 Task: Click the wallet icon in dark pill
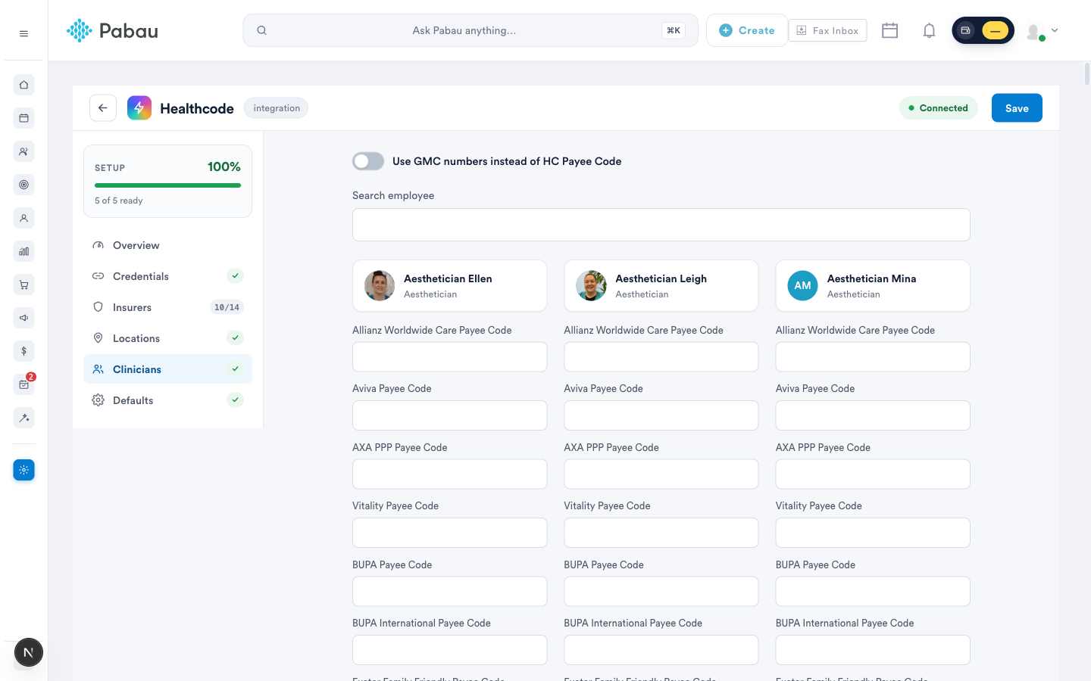965,30
